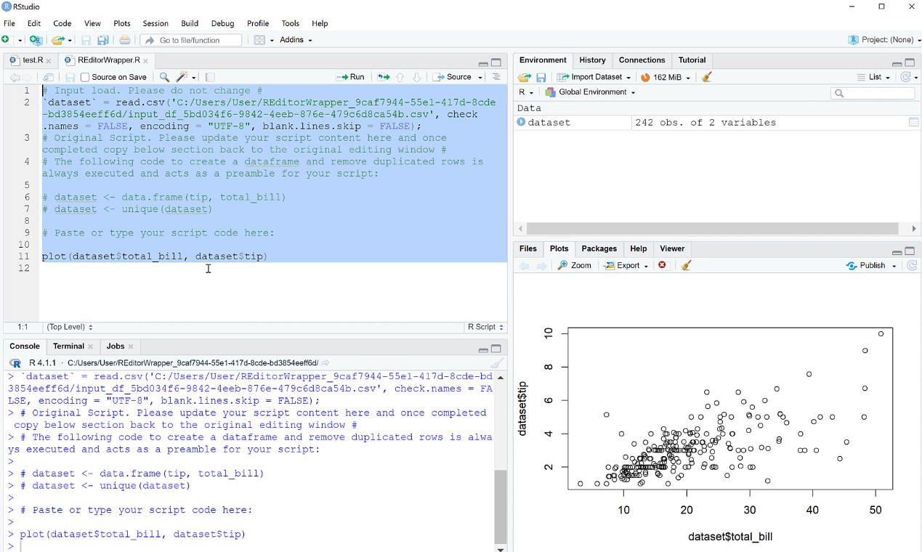The height and width of the screenshot is (552, 922).
Task: Click the New File icon in main toolbar
Action: tap(7, 40)
